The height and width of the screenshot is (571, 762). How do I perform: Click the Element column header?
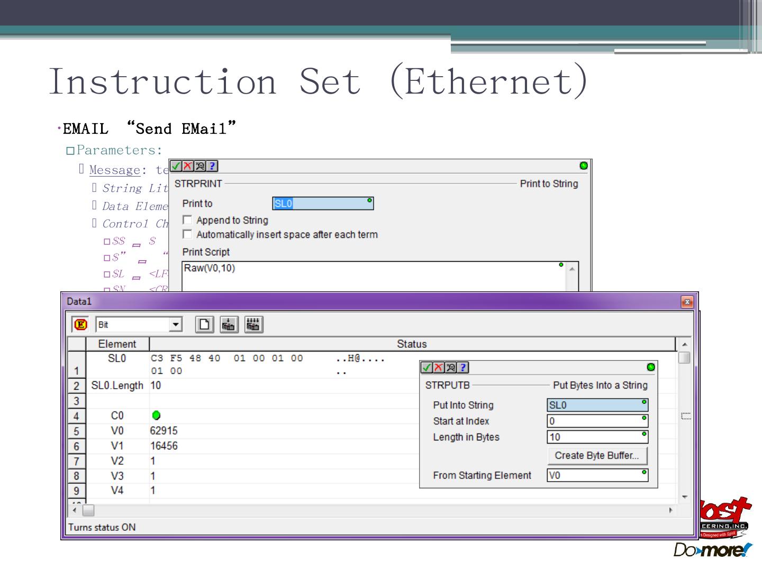point(117,344)
